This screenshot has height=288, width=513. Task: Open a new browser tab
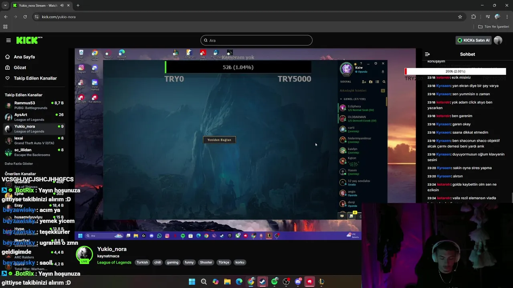[78, 6]
